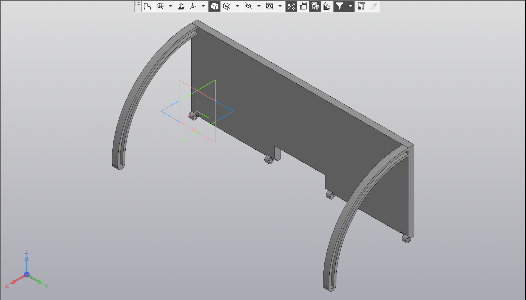
Task: Grab the toolbar's dotted drag handle
Action: [x=138, y=4]
